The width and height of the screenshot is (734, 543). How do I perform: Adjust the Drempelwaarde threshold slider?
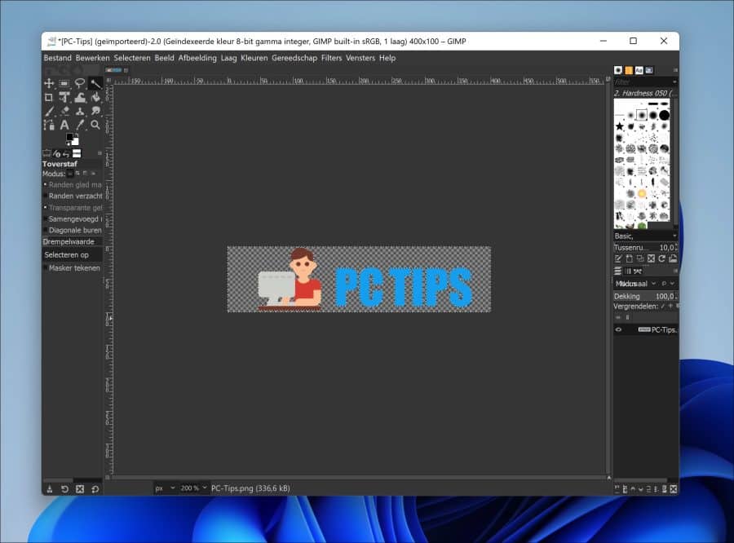coord(72,241)
